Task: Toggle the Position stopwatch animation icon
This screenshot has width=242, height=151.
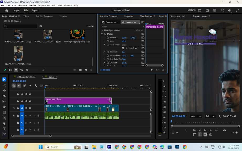Action: click(x=108, y=37)
